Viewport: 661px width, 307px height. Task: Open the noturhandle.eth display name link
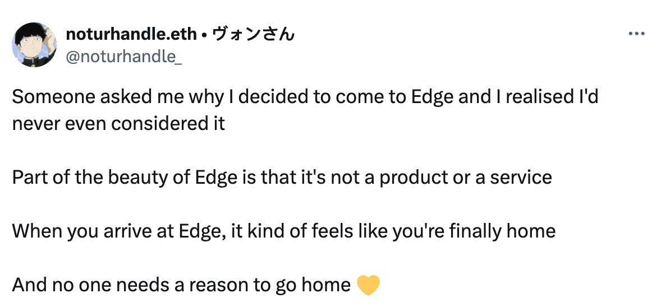pyautogui.click(x=131, y=34)
